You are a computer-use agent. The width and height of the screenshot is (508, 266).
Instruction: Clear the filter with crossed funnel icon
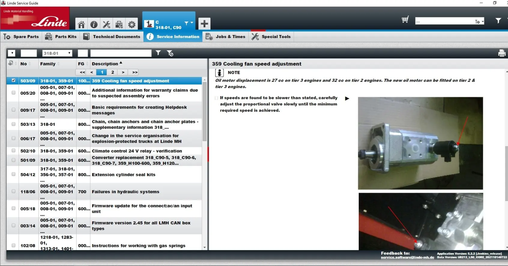[x=170, y=53]
